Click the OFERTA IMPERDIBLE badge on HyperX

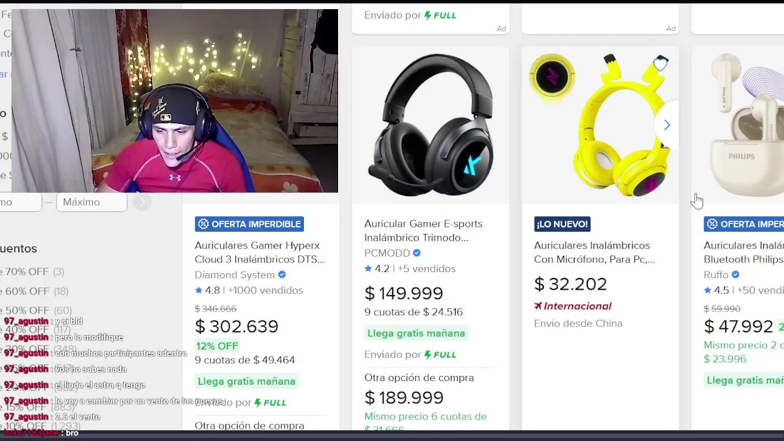pyautogui.click(x=249, y=224)
